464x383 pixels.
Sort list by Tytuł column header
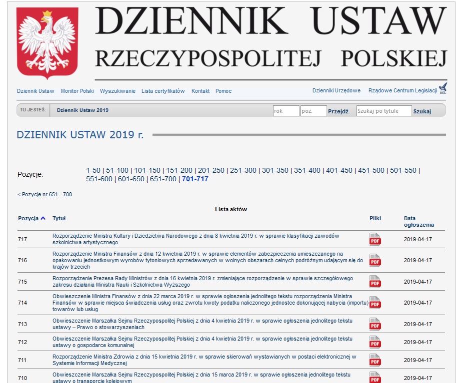(59, 218)
